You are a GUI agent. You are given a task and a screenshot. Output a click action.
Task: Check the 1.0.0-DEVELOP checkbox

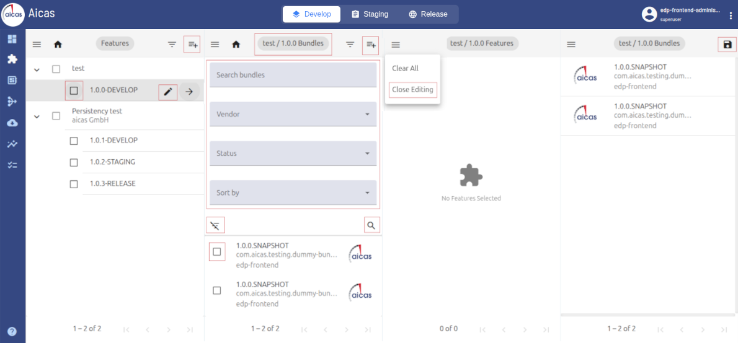pyautogui.click(x=74, y=91)
